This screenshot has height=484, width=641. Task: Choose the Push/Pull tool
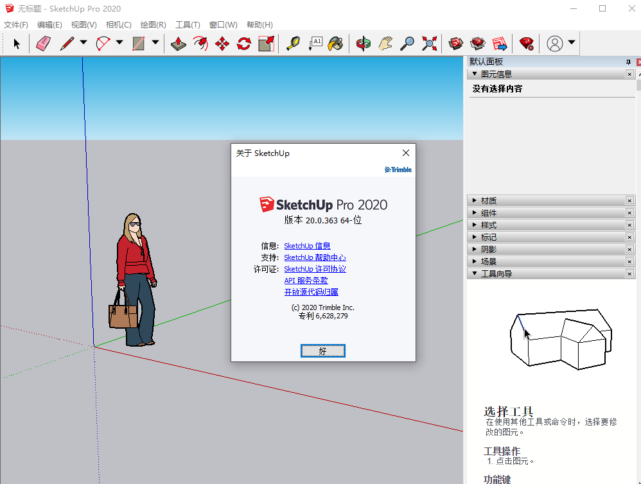click(179, 44)
